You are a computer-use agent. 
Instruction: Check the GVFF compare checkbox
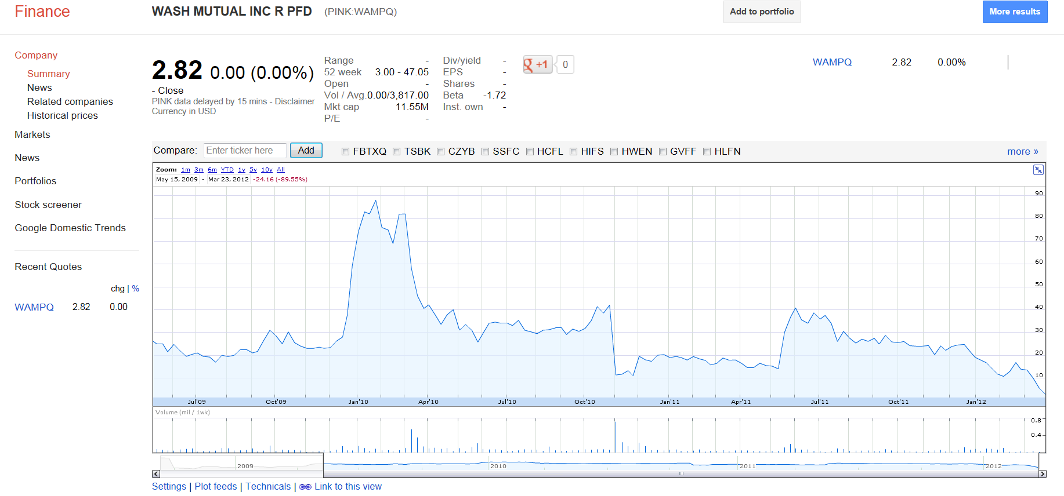click(663, 152)
